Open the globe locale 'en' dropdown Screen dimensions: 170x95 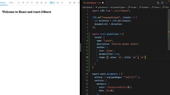(x=52, y=3)
